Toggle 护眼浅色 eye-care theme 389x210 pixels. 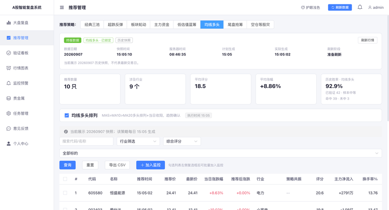click(310, 7)
